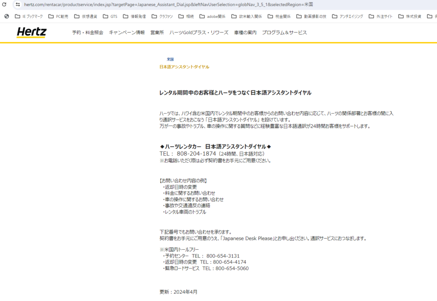The image size is (437, 301).
Task: Click the 緊急ロードサービス TEL 800-654-5060 line
Action: [206, 269]
